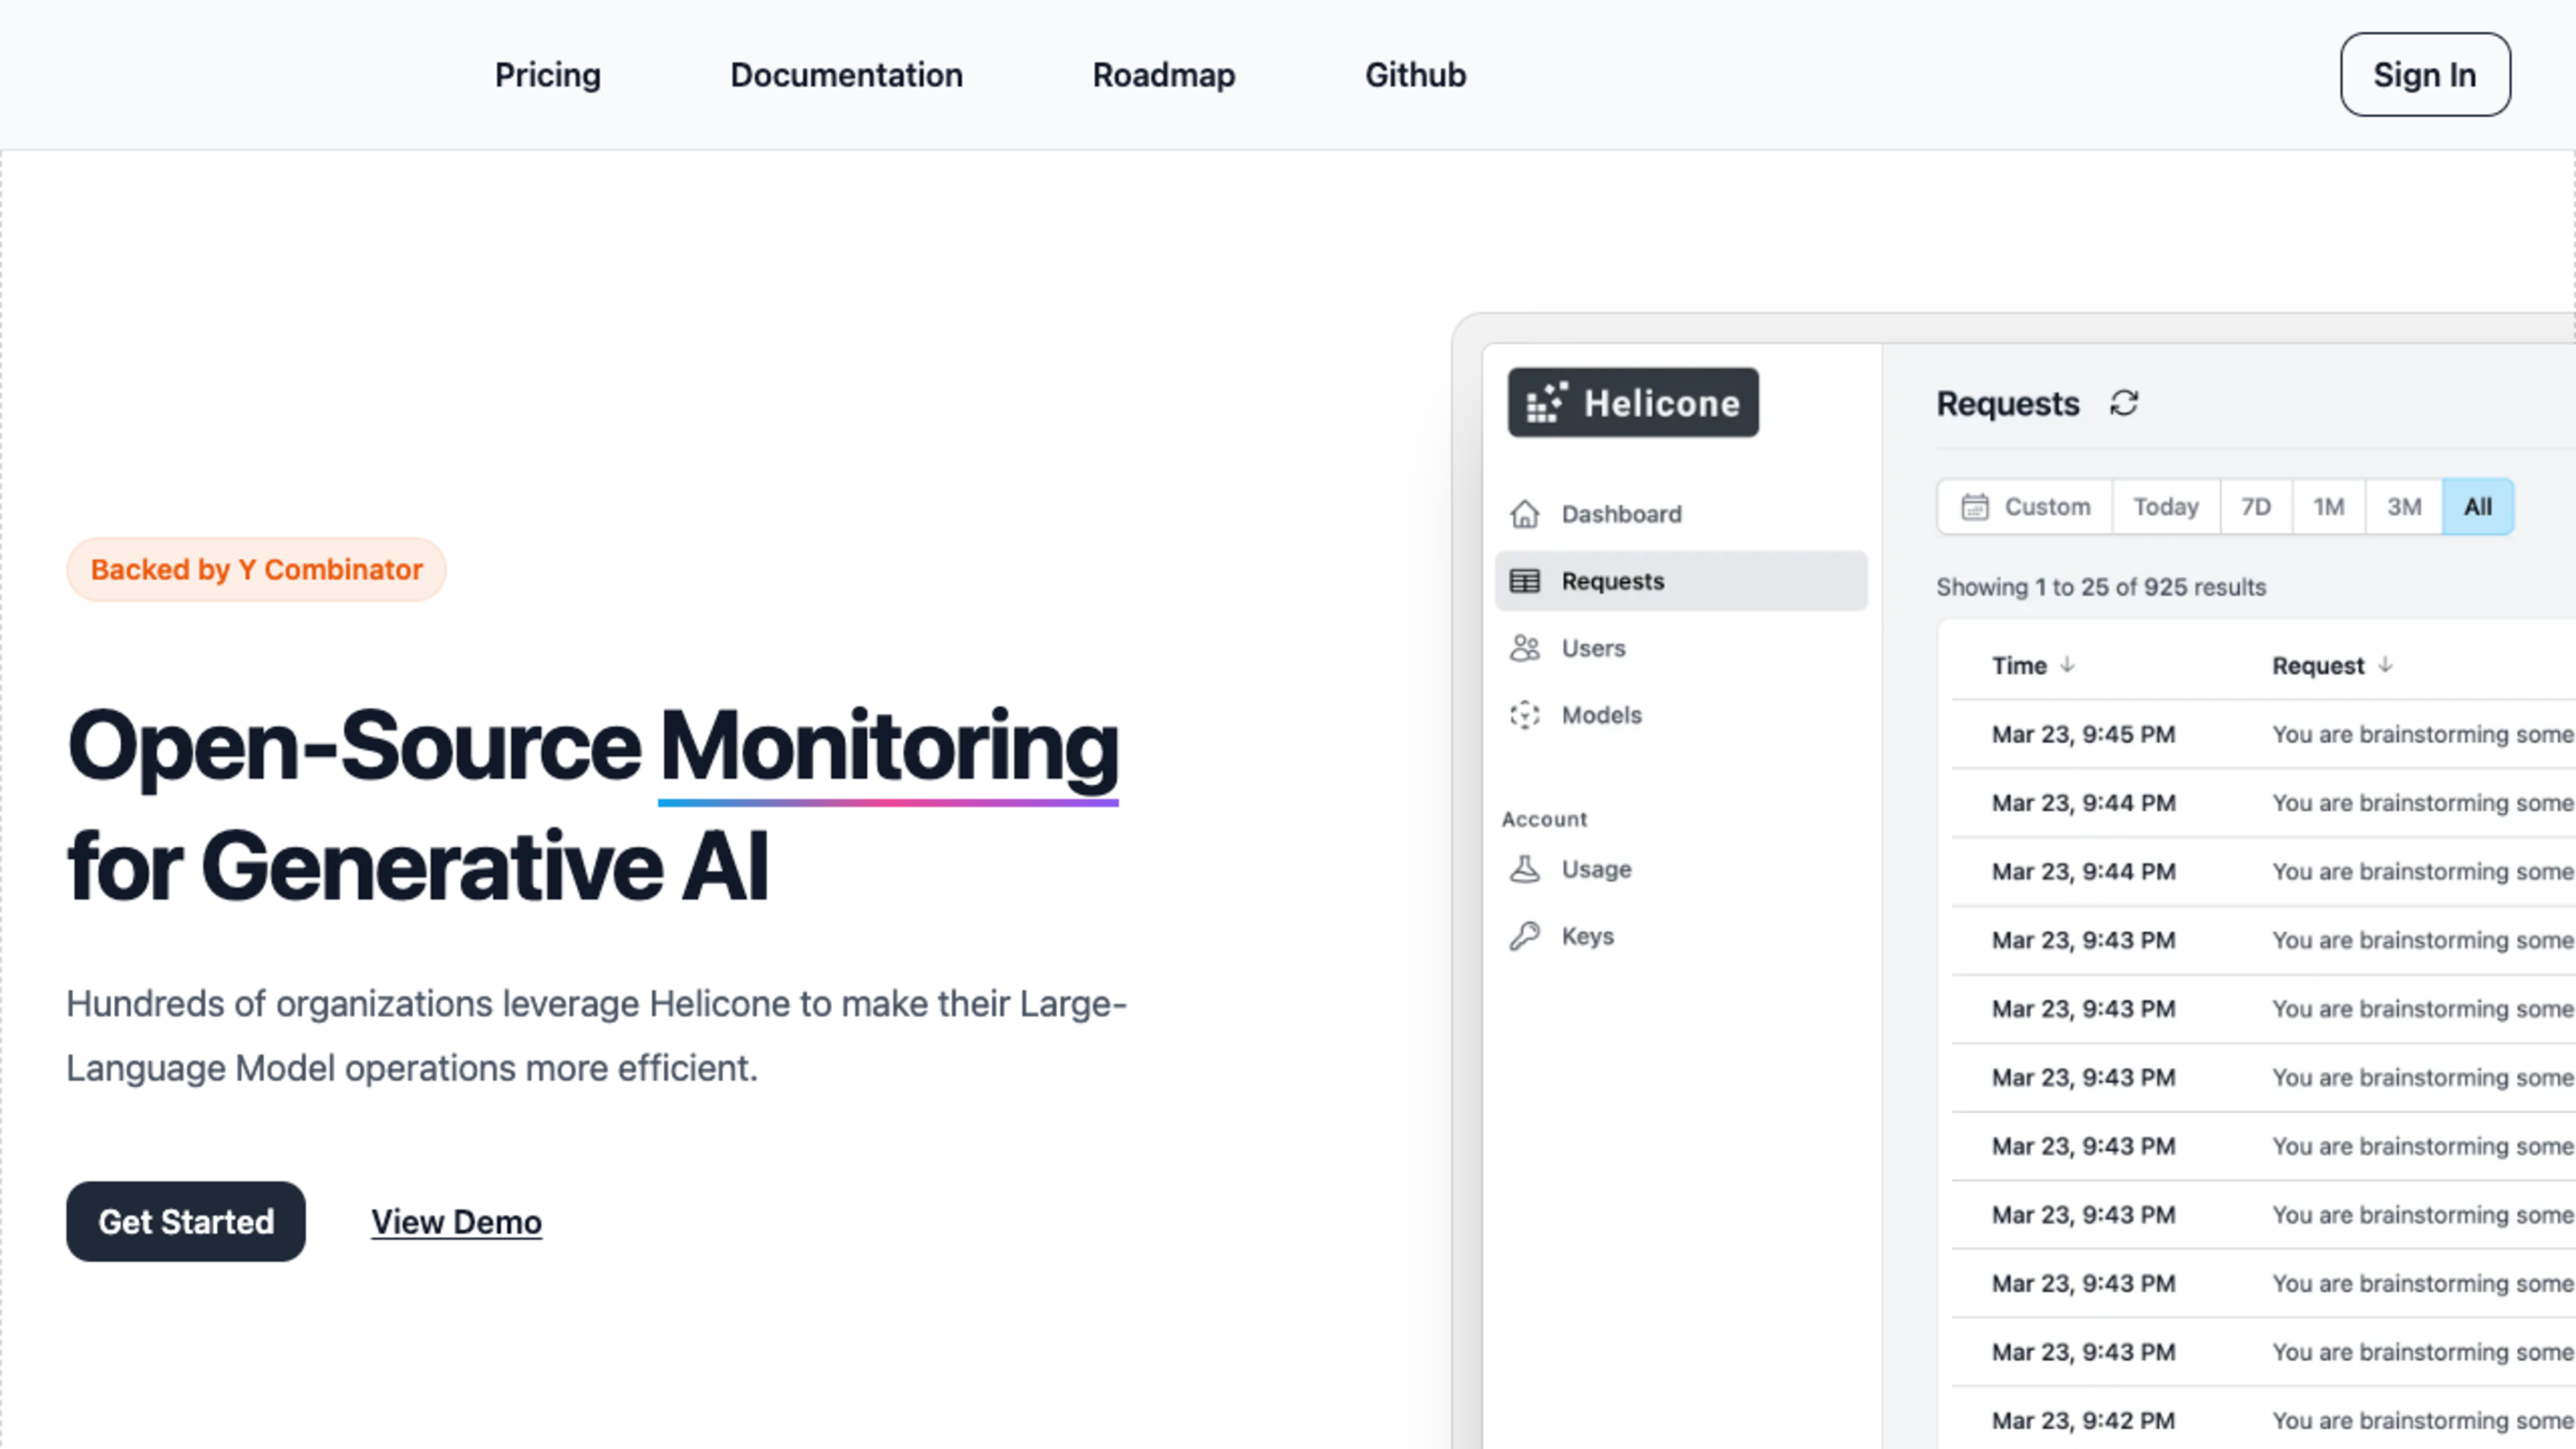The image size is (2576, 1449).
Task: Click 'Showing 1 to 25 of 925 results'
Action: point(2101,587)
